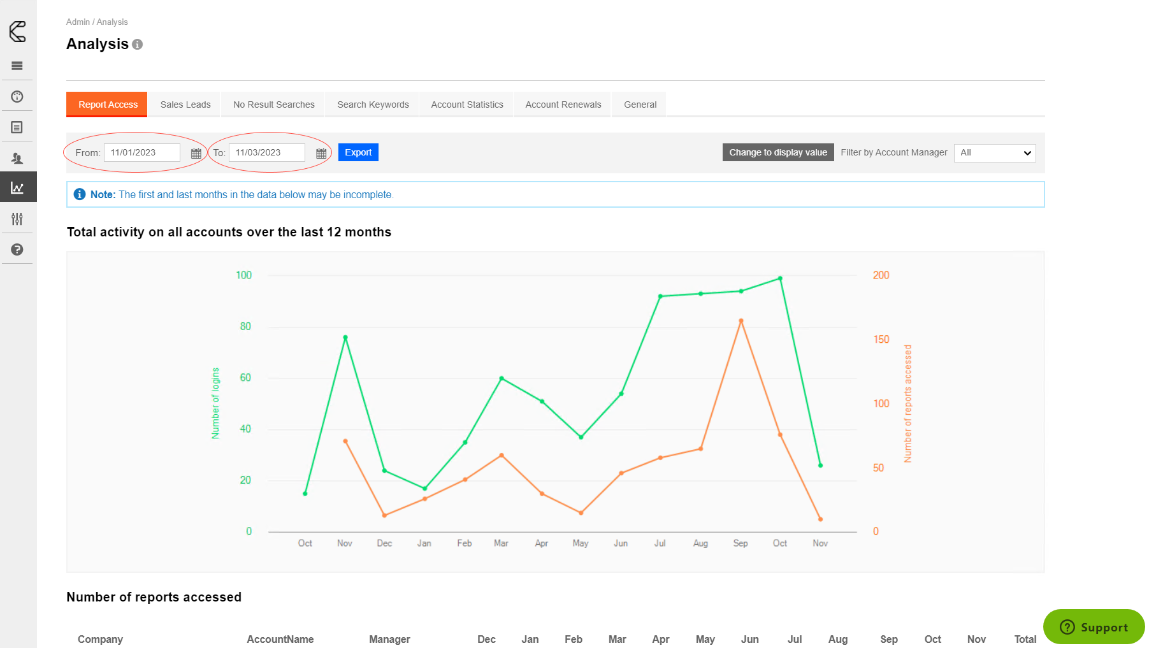Click the info icon beside Analysis title

point(137,45)
